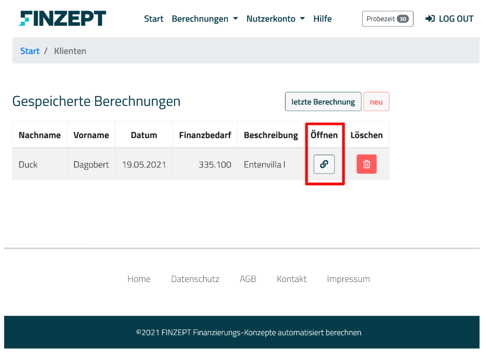Viewport: 486px width, 355px height.
Task: Open the Impressum footer link
Action: (x=348, y=279)
